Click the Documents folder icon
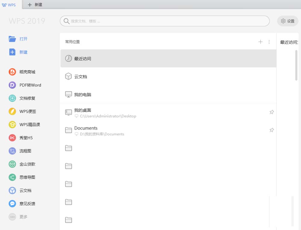This screenshot has height=230, width=301. (69, 130)
